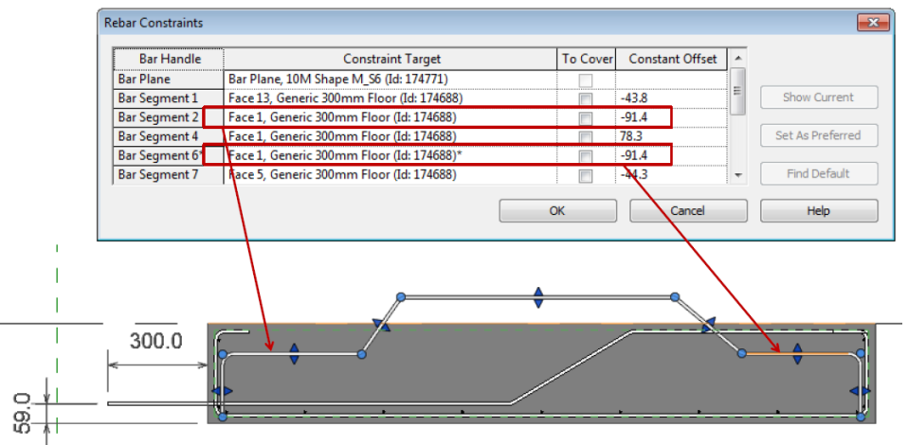Click the 59.0 dimension text in drawing
This screenshot has width=908, height=445.
point(21,413)
